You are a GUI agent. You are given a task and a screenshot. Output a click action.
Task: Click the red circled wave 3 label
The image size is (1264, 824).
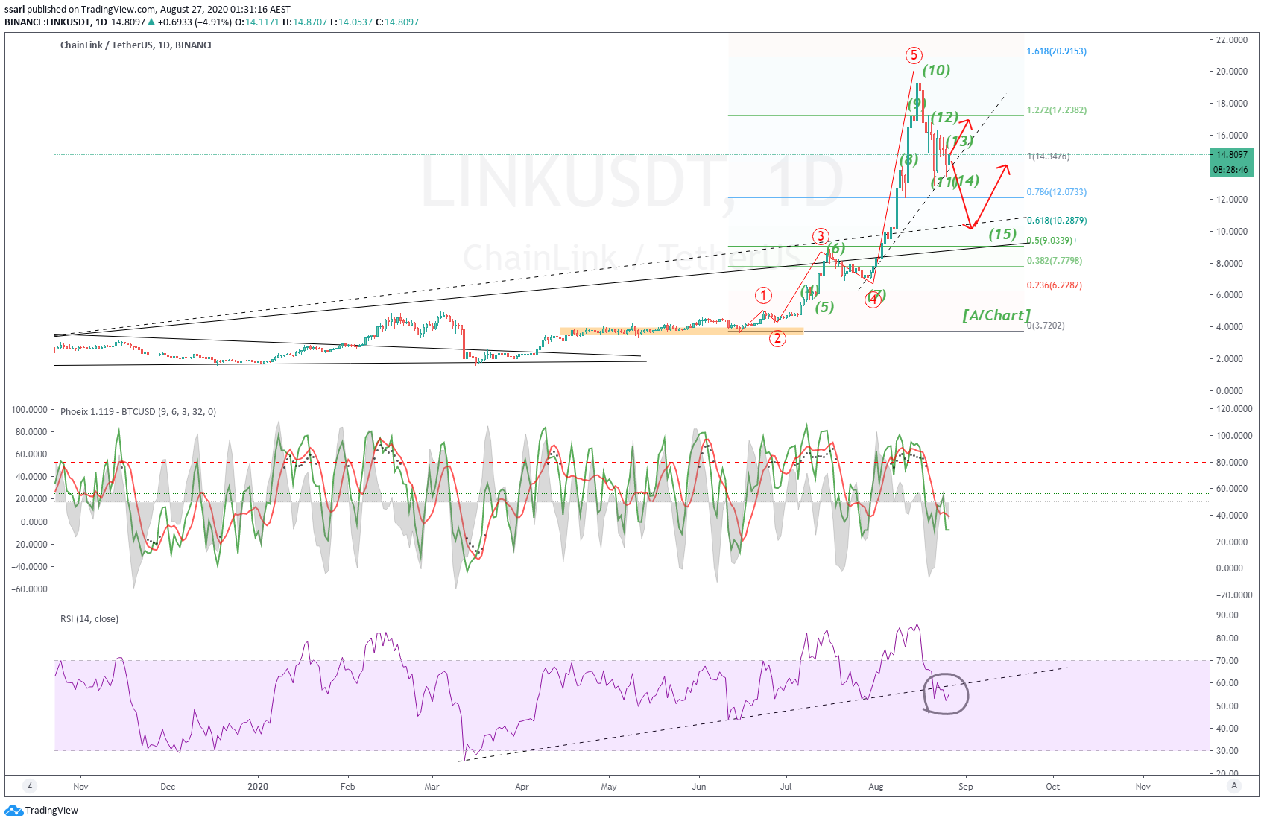pyautogui.click(x=821, y=237)
